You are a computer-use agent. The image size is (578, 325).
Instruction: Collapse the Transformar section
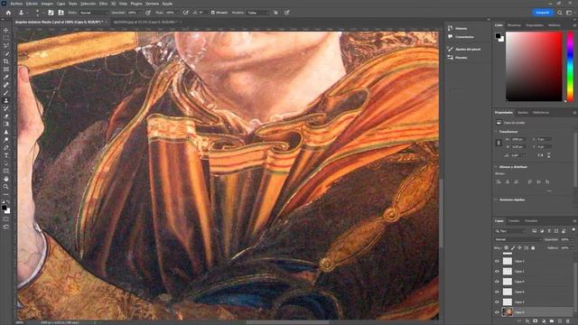pos(496,132)
